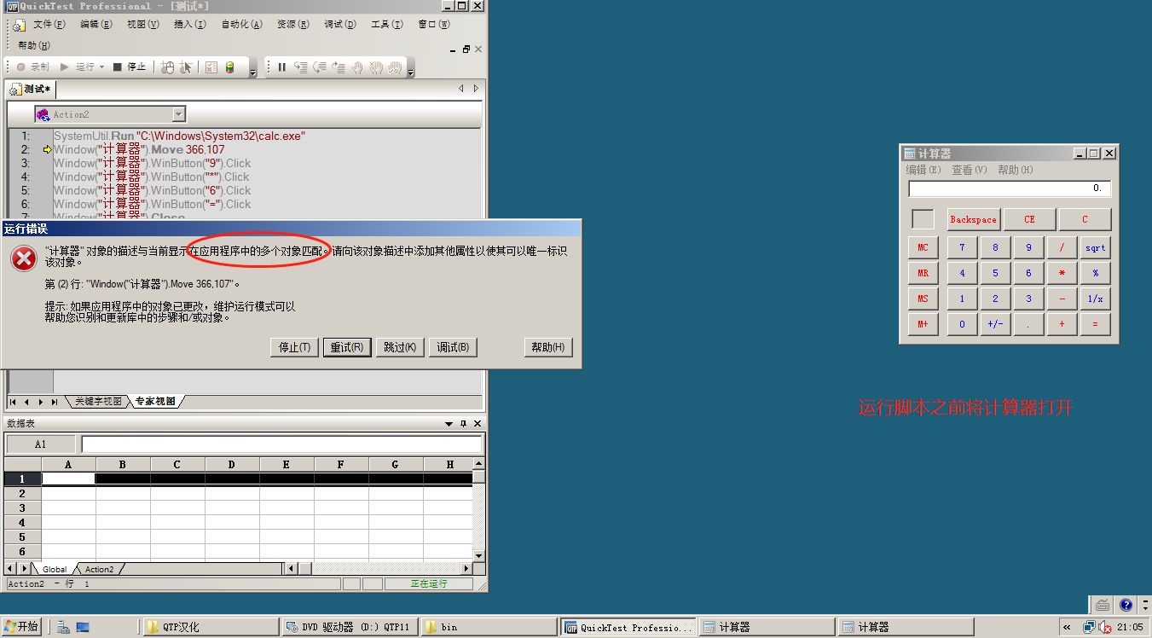The image size is (1152, 638).
Task: Click QTP汉化 folder in taskbar
Action: (x=210, y=627)
